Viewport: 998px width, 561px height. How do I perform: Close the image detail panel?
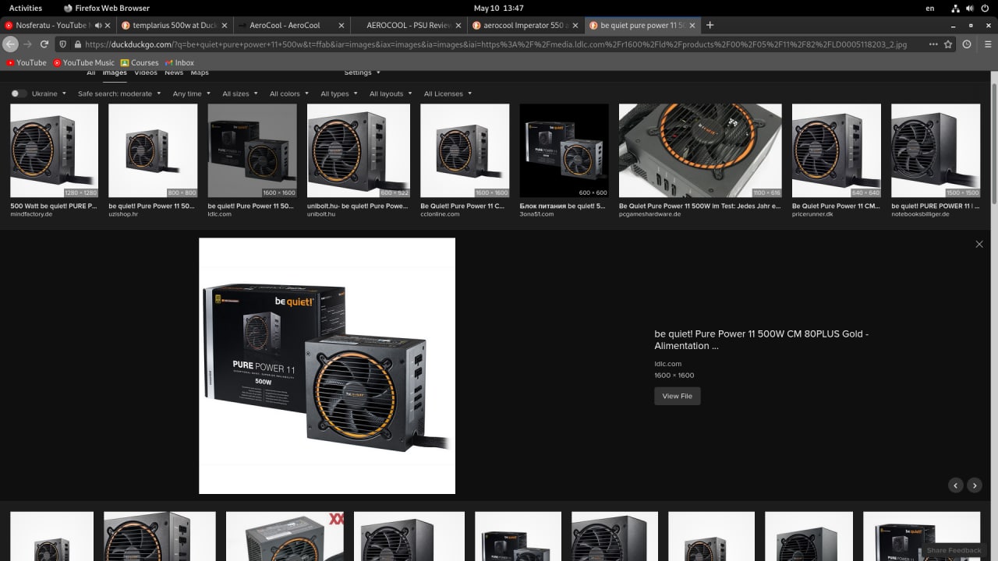click(x=979, y=244)
